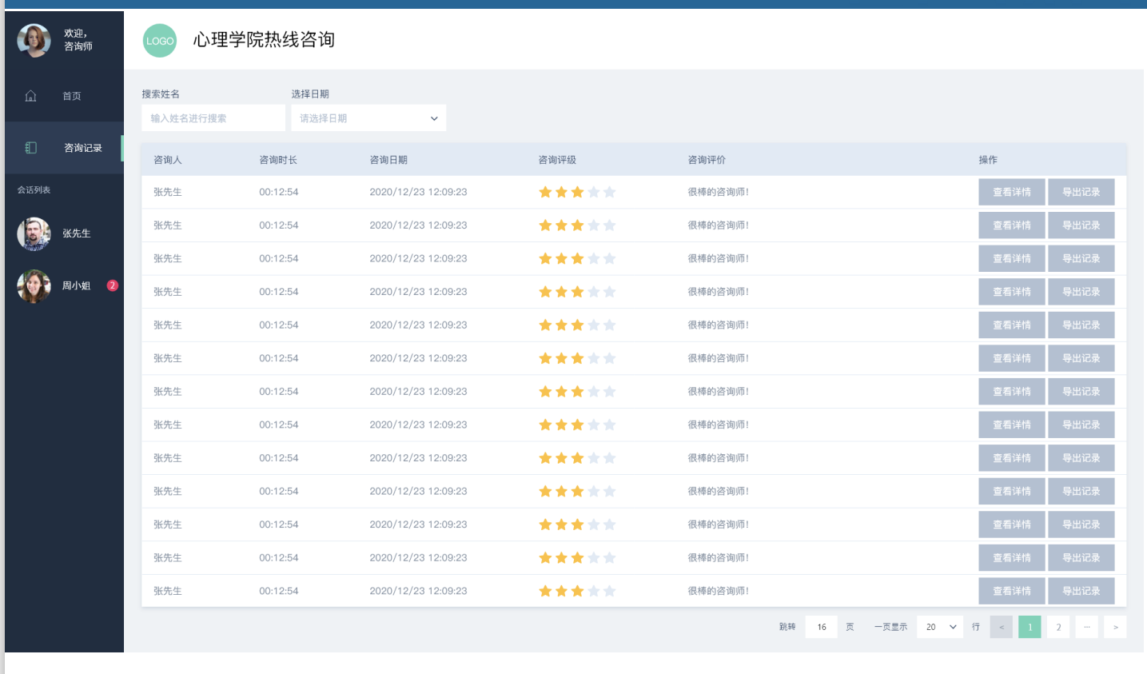Click the notebook icon beside 咨询记录
Viewport: 1147px width, 674px height.
30,148
